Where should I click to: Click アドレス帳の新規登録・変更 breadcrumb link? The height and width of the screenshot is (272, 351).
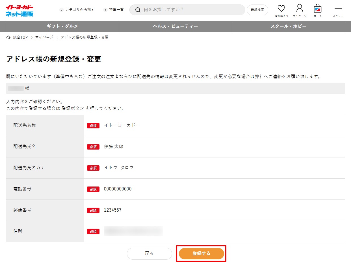point(84,37)
